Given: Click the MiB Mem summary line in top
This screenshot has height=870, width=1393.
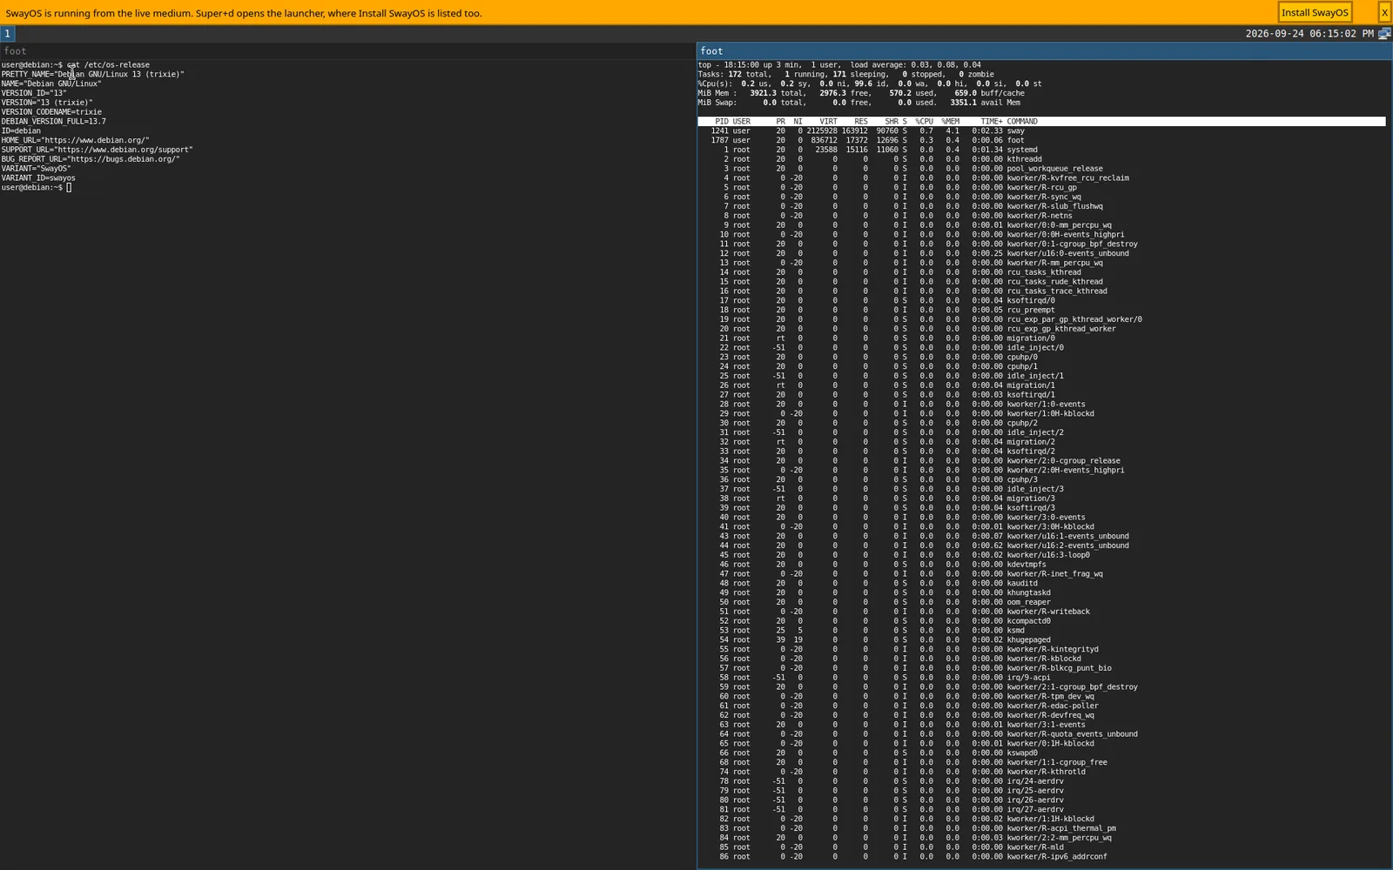Looking at the screenshot, I should click(x=861, y=93).
